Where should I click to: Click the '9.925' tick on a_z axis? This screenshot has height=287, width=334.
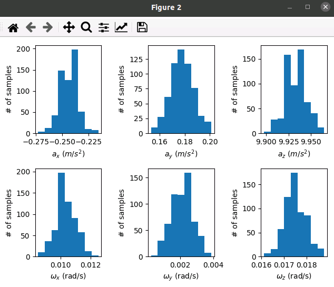tap(289, 142)
